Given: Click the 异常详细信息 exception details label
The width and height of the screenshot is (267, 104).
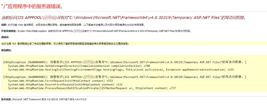Looking at the screenshot, I should pos(9,31).
